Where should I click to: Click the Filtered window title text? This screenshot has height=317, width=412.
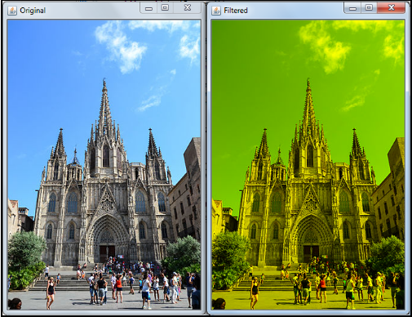(236, 11)
